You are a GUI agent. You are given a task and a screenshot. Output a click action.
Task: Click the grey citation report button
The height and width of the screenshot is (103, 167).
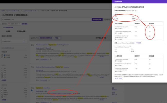pyautogui.click(x=107, y=20)
